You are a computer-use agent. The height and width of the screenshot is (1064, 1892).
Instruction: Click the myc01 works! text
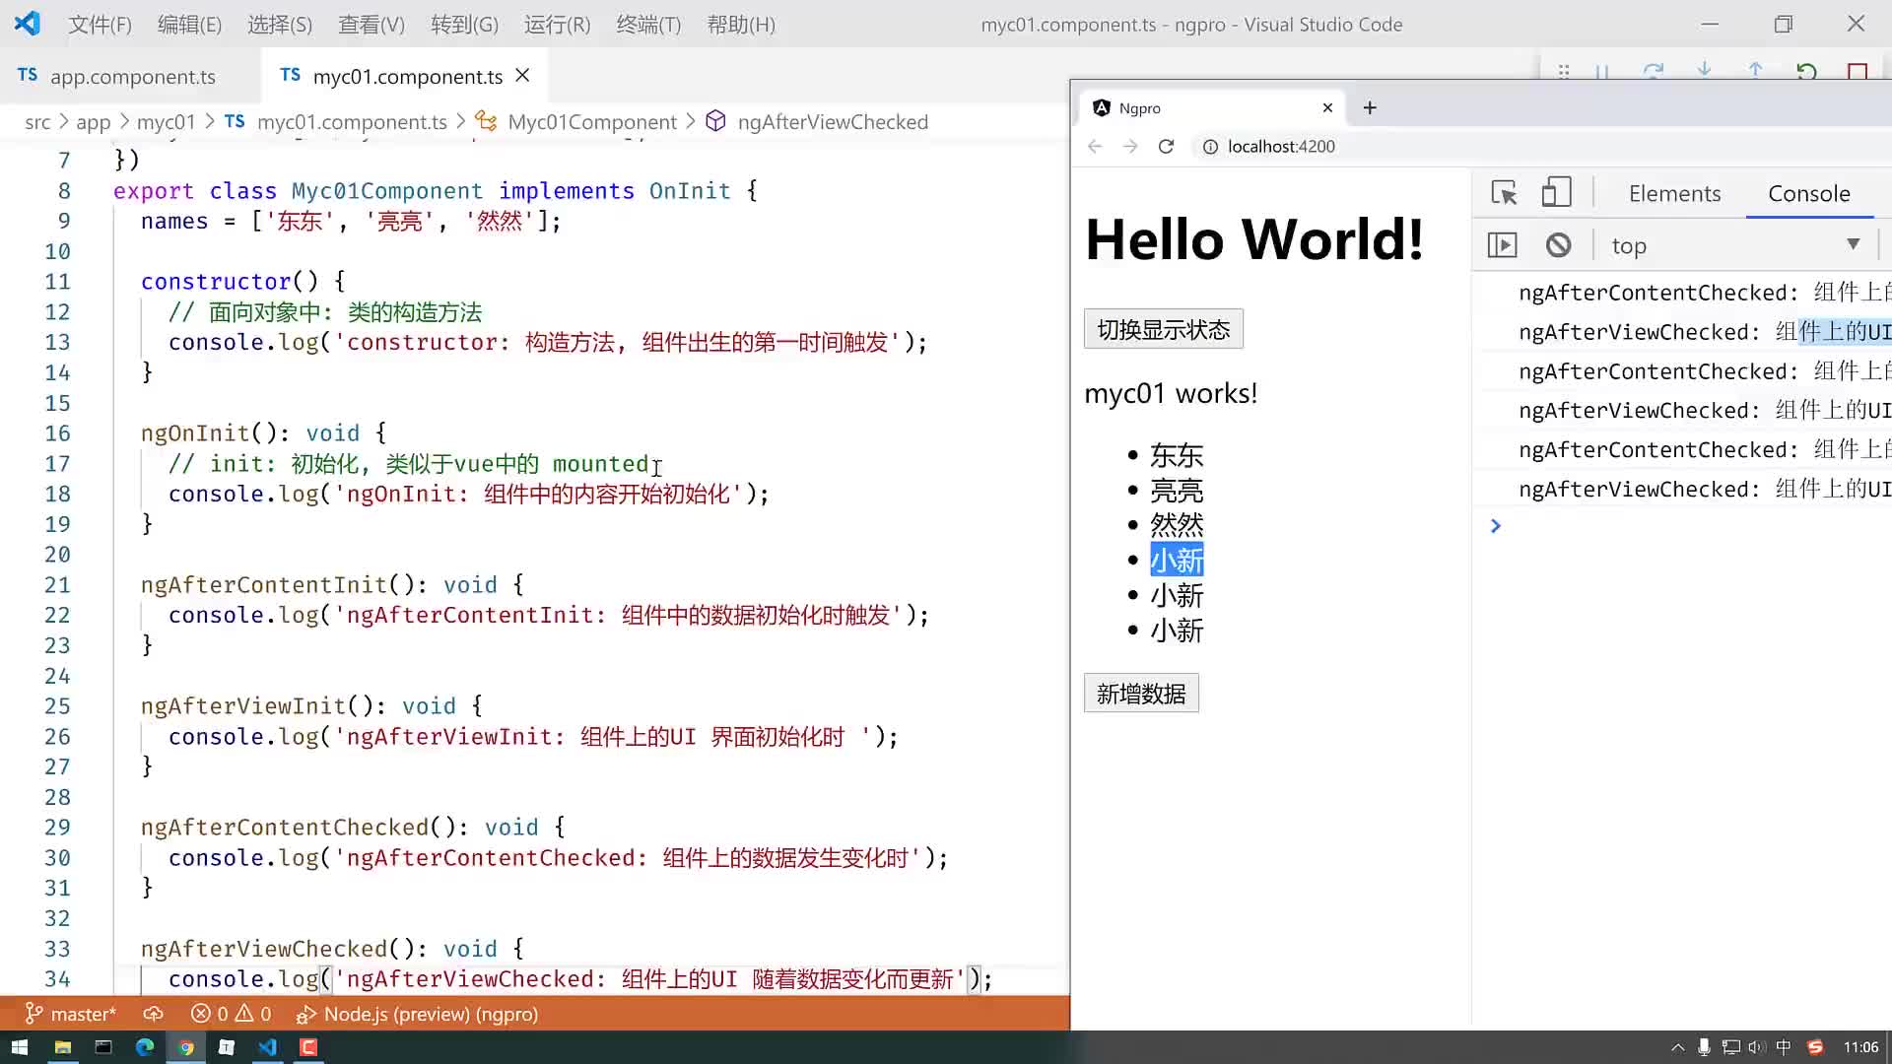[1171, 393]
